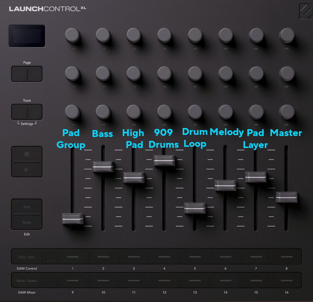Toggle track button 11
This screenshot has width=313, height=302.
pyautogui.click(x=134, y=280)
